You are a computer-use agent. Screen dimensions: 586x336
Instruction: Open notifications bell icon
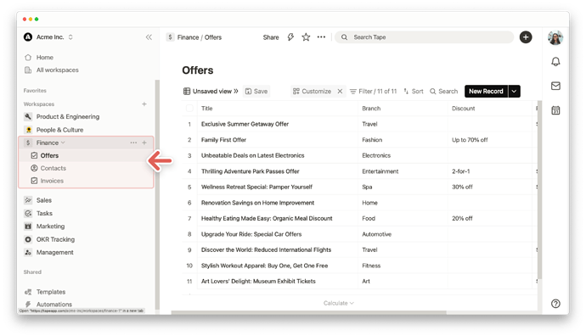tap(555, 62)
